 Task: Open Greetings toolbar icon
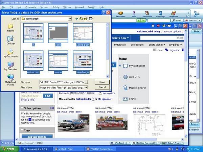(x=160, y=14)
